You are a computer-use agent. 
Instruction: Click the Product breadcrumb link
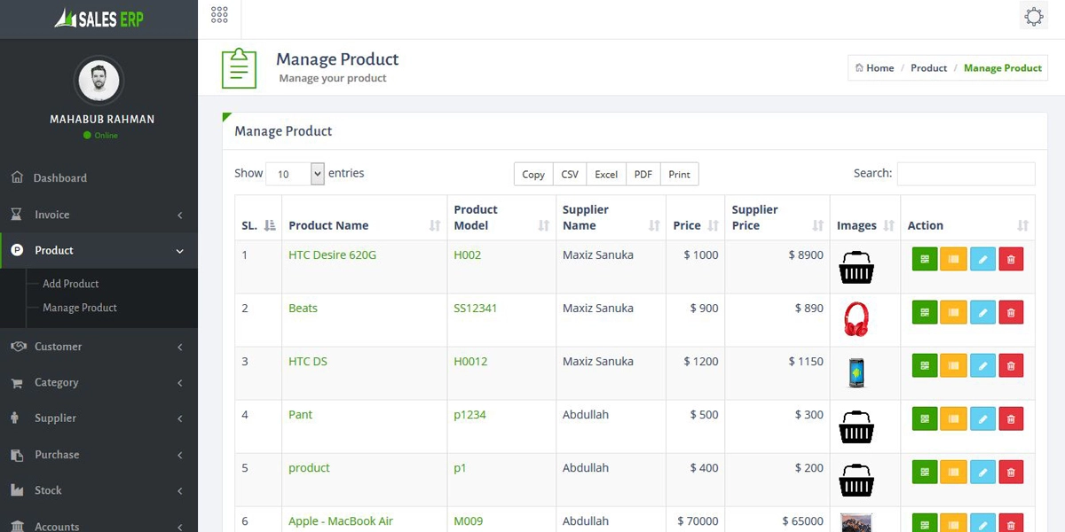pyautogui.click(x=929, y=68)
